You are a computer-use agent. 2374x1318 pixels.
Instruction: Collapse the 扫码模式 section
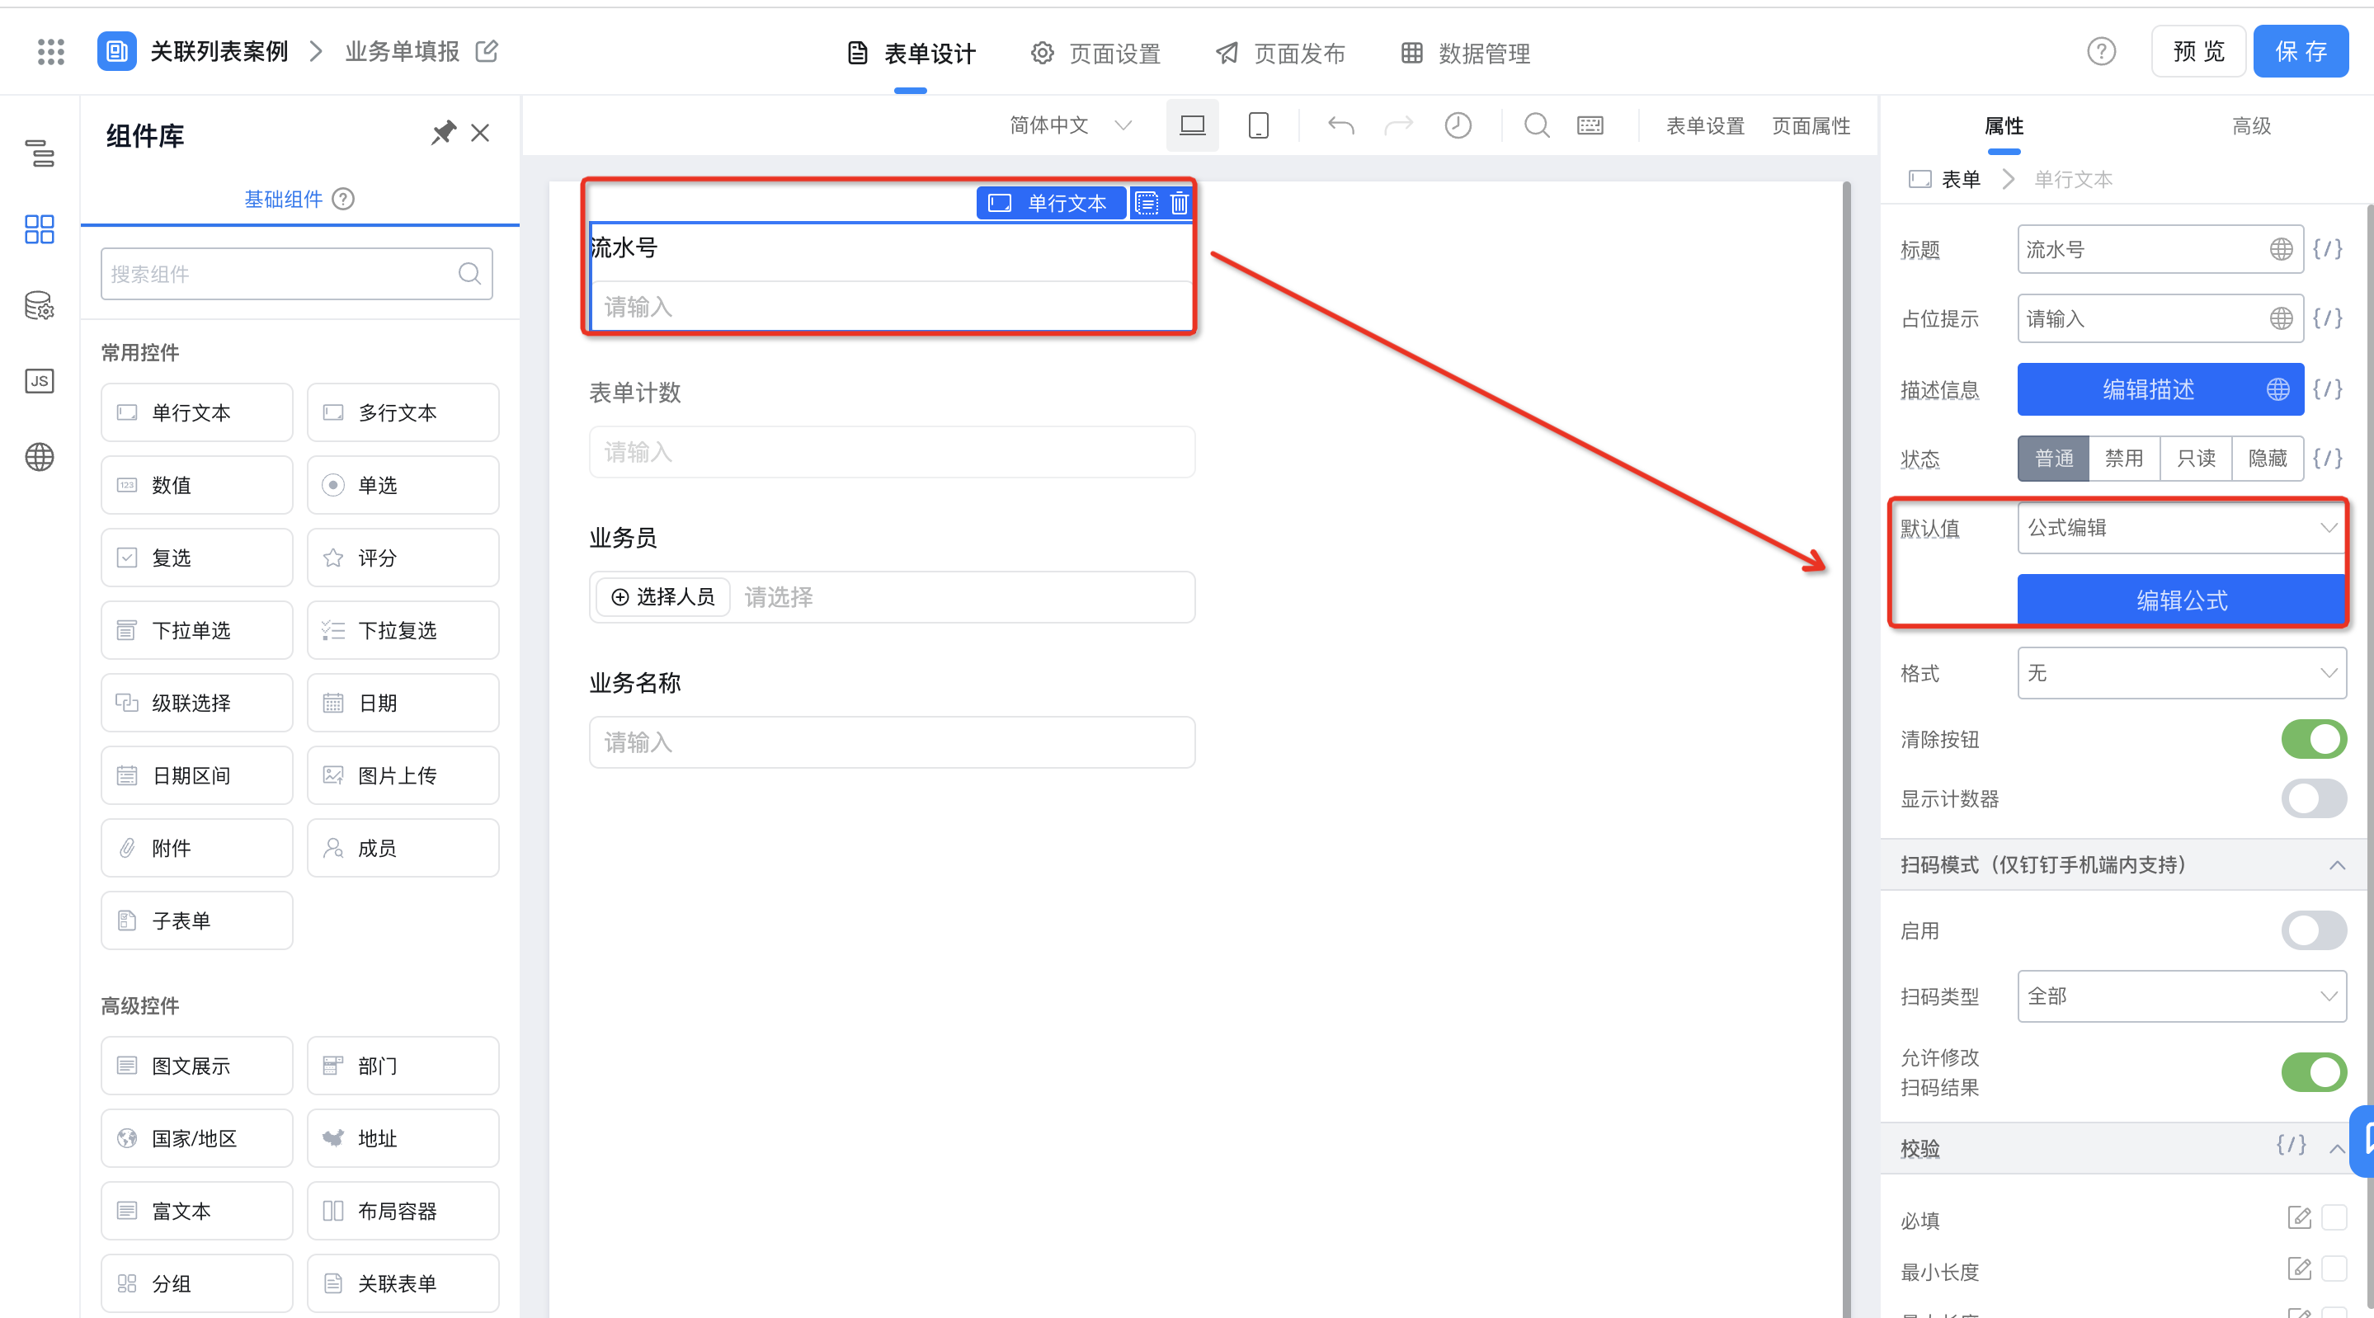point(2337,864)
